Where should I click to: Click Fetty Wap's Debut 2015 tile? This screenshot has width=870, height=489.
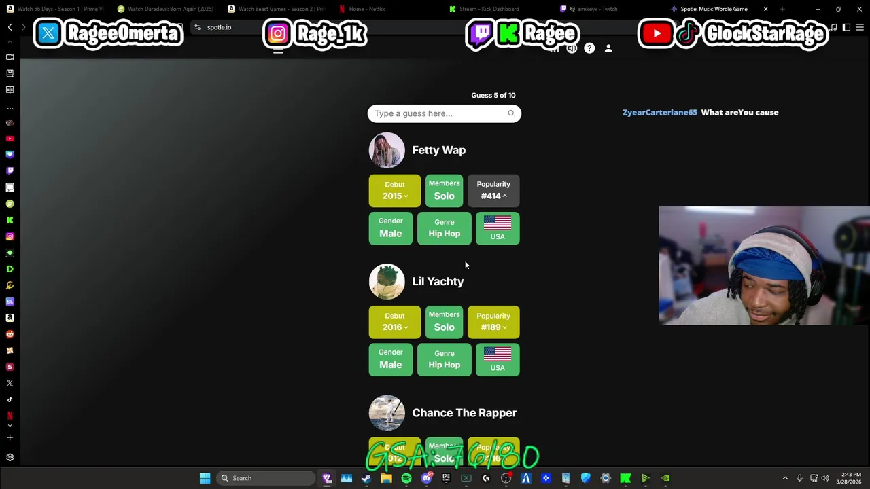coord(395,190)
